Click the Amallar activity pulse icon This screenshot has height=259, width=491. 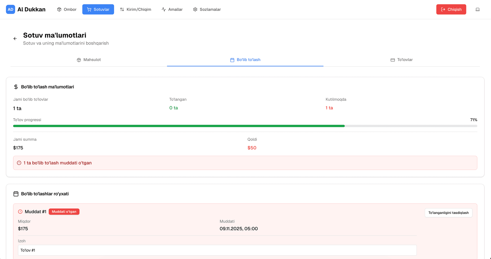tap(164, 9)
